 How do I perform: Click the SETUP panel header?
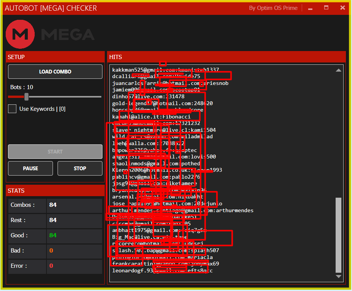[55, 57]
